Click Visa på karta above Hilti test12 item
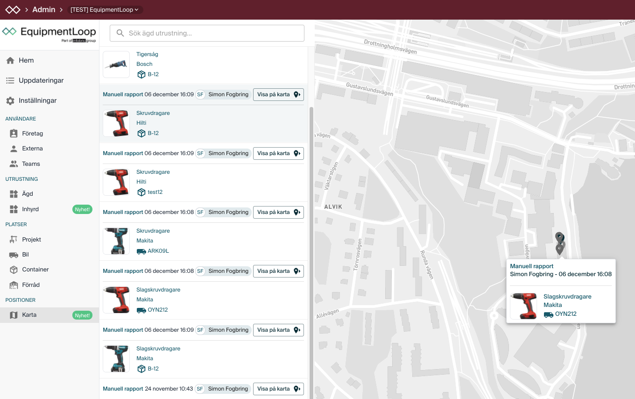635x399 pixels. 278,153
